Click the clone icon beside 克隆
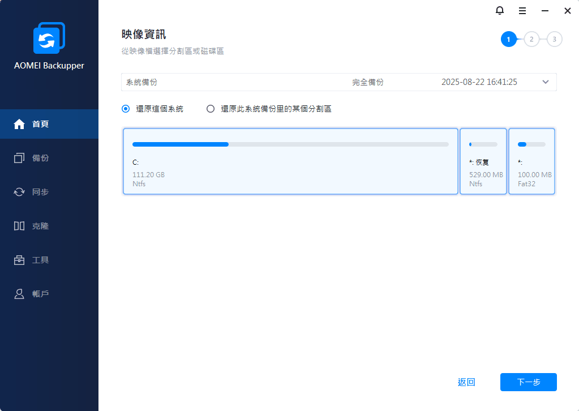The height and width of the screenshot is (411, 579). [19, 226]
